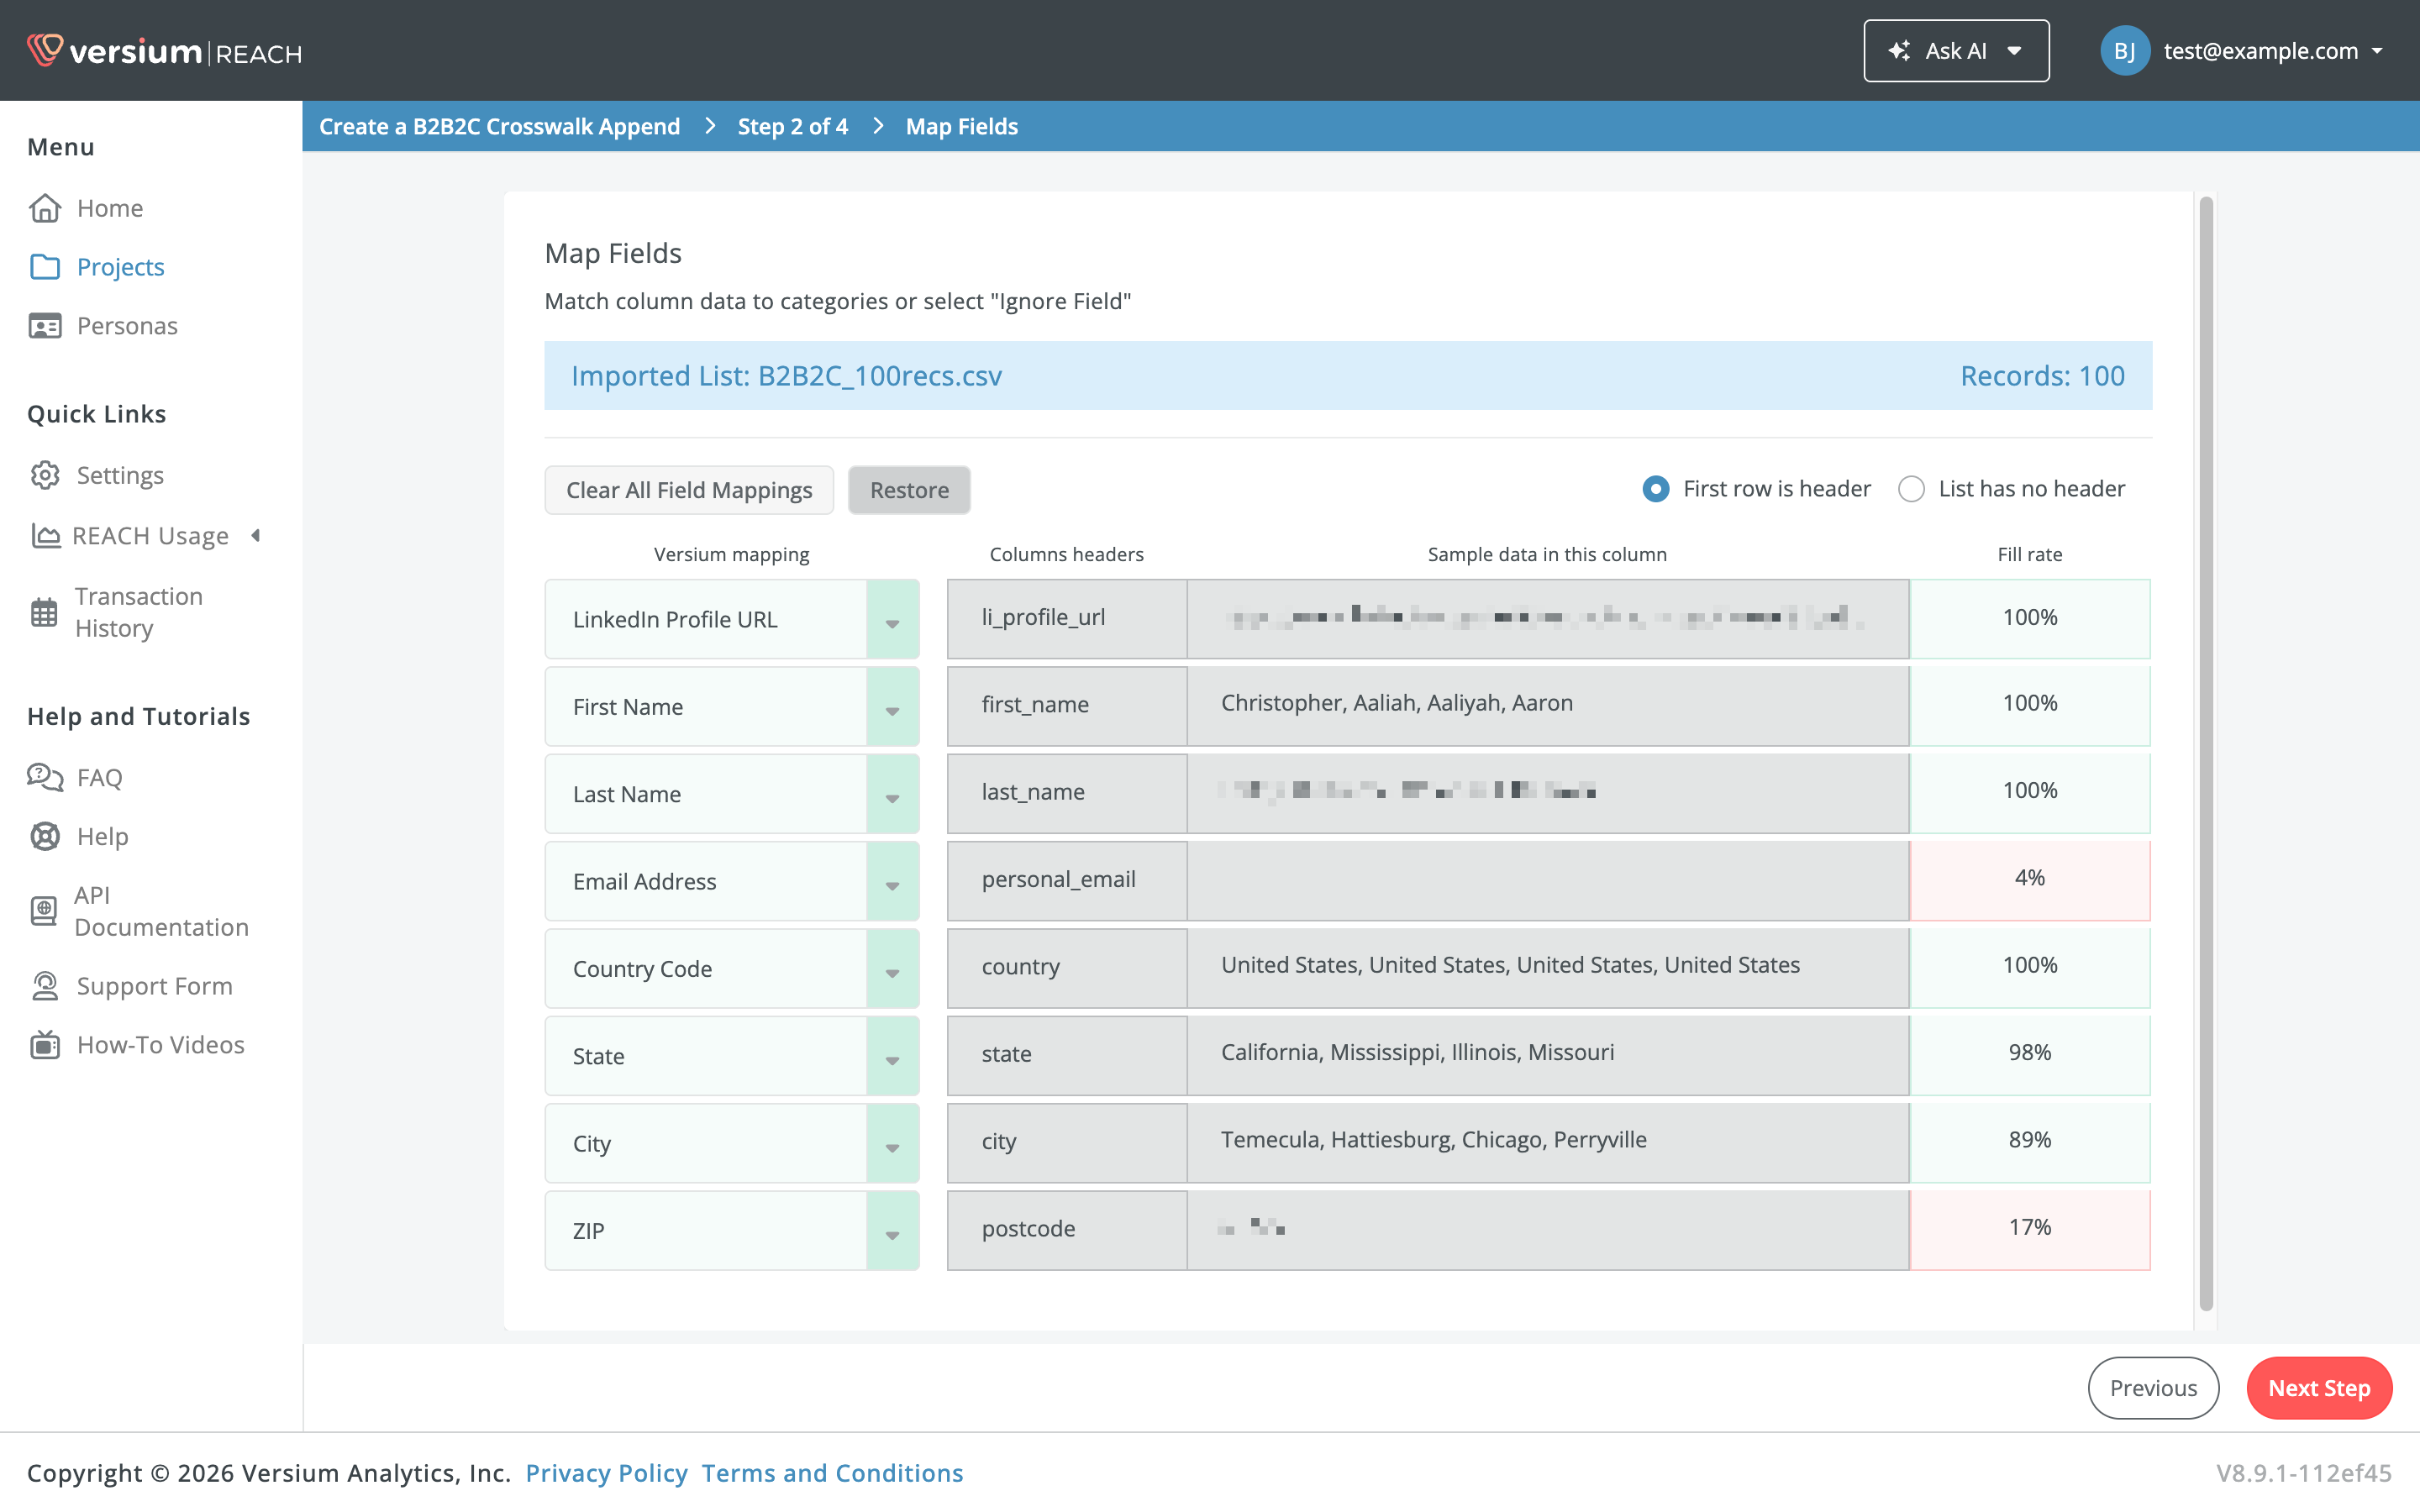Viewport: 2420px width, 1512px height.
Task: Click Clear All Field Mappings button
Action: tap(689, 490)
